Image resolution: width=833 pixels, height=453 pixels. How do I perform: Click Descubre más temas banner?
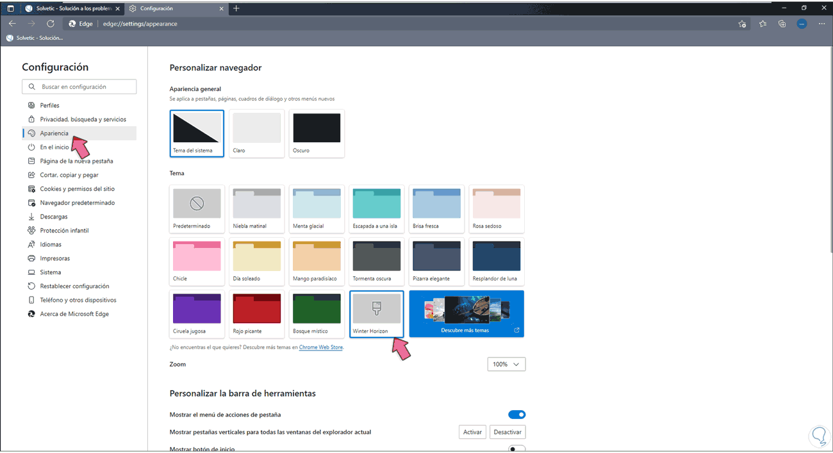point(466,314)
